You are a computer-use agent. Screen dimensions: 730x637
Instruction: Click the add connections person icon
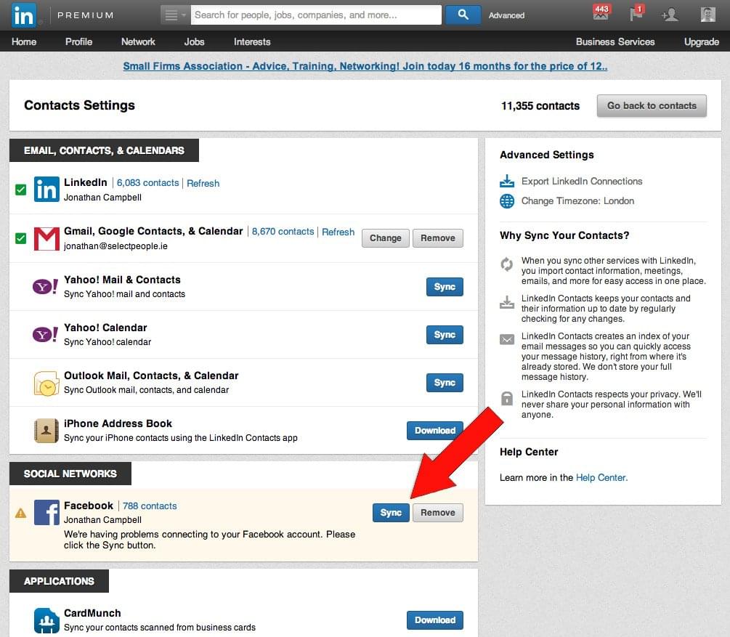[x=670, y=15]
